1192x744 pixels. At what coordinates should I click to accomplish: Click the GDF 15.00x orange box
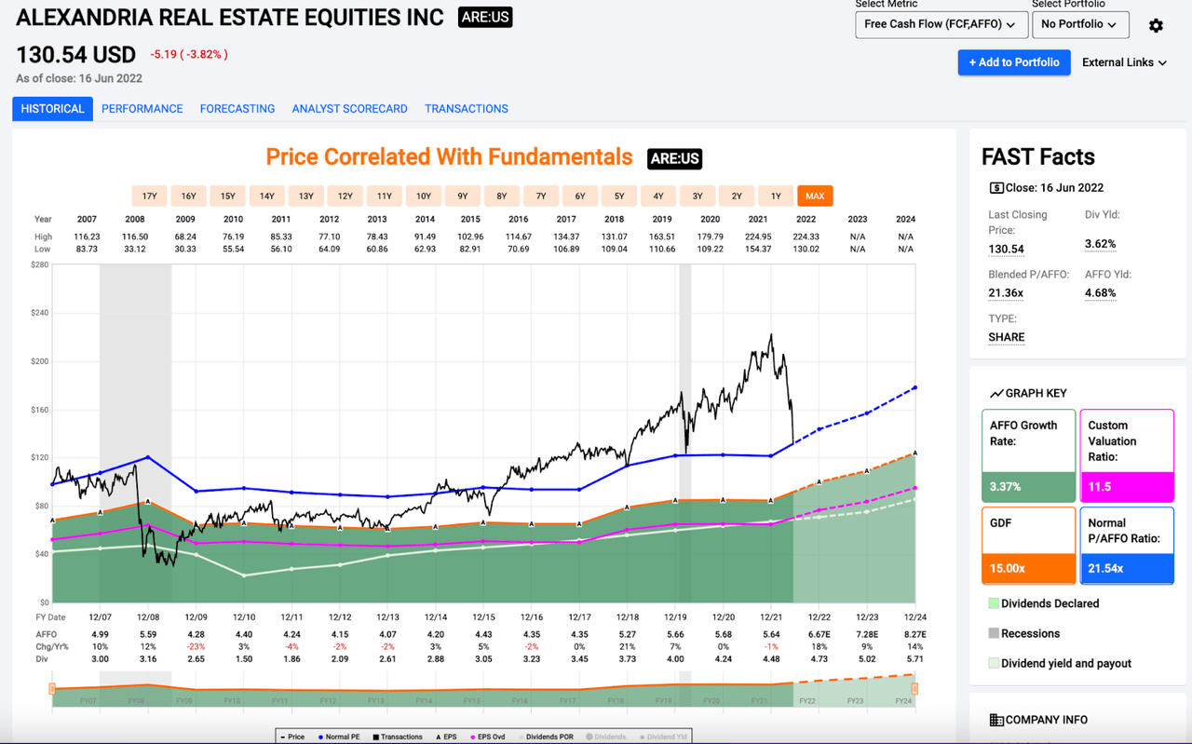[x=1029, y=545]
